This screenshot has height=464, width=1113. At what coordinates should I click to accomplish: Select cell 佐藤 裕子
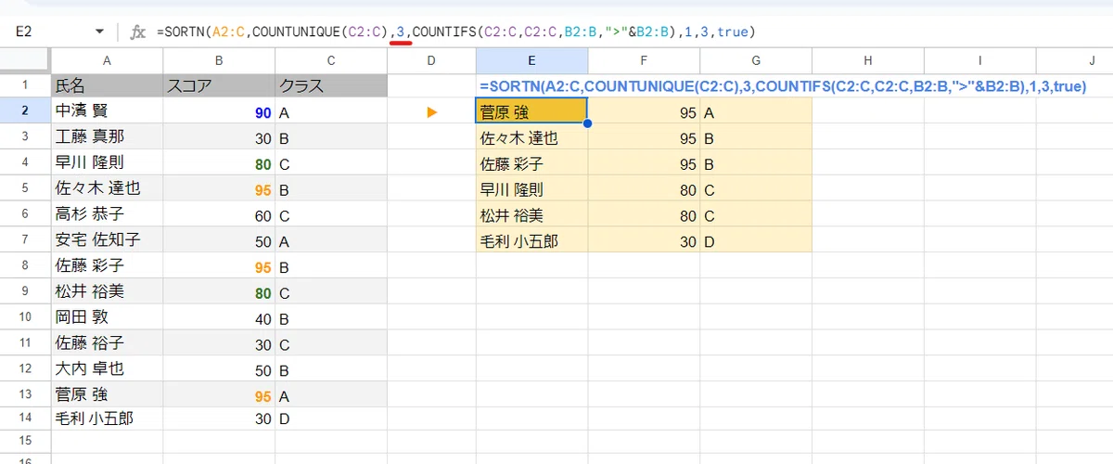pos(107,342)
